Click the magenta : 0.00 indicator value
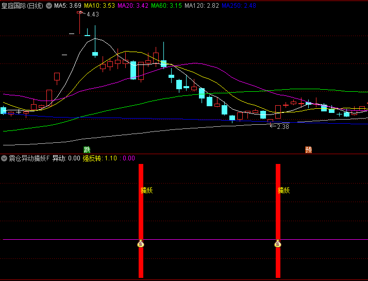368x281 pixels. point(127,158)
